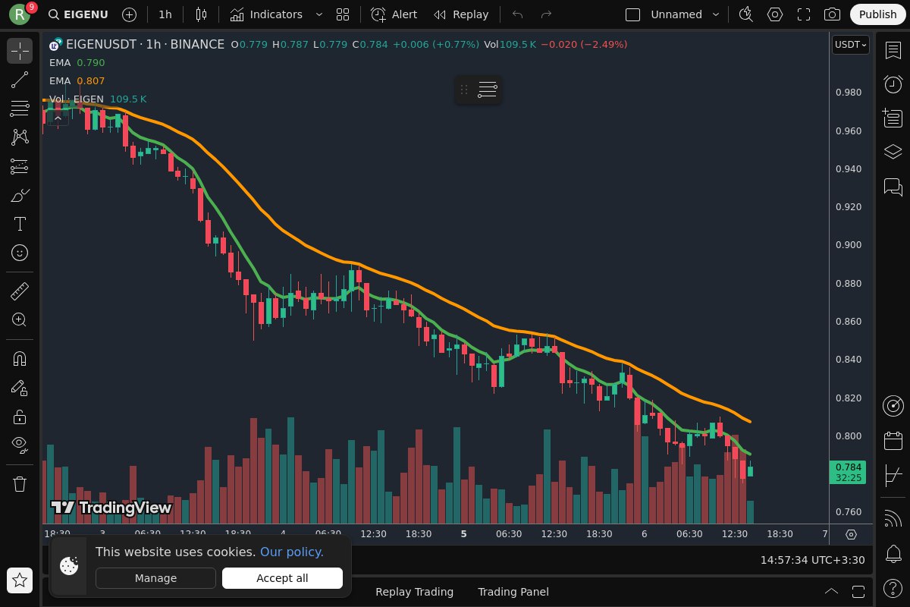The width and height of the screenshot is (910, 607).
Task: Open chats speech bubble panel
Action: (x=893, y=186)
